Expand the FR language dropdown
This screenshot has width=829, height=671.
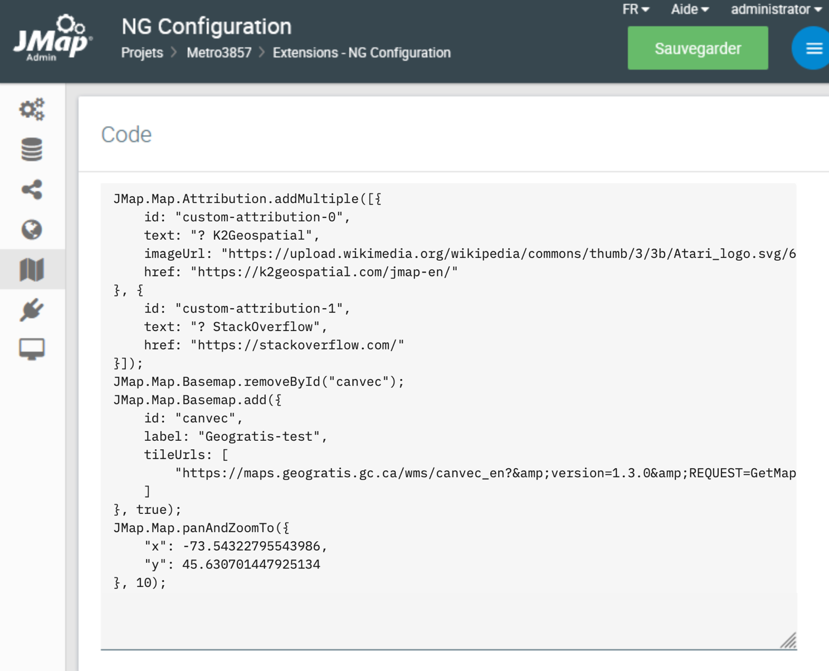click(x=635, y=9)
